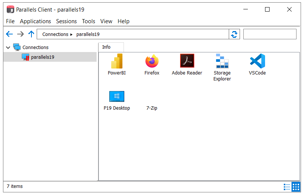Click Connections in the address breadcrumb
The width and height of the screenshot is (304, 195).
pyautogui.click(x=55, y=34)
